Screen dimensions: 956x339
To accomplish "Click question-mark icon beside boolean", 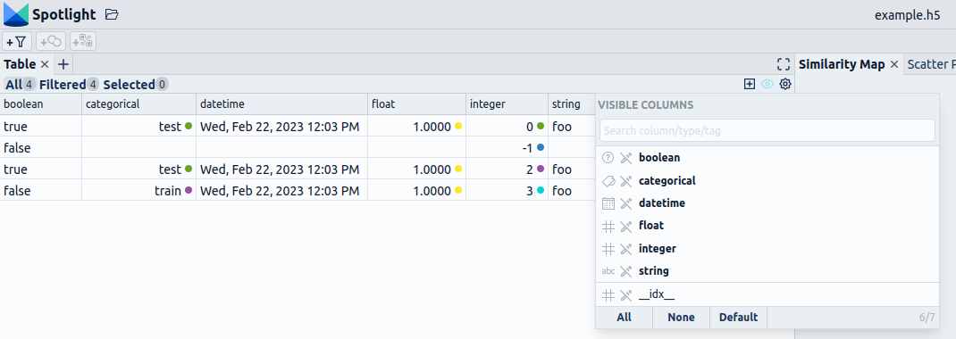I will (608, 158).
